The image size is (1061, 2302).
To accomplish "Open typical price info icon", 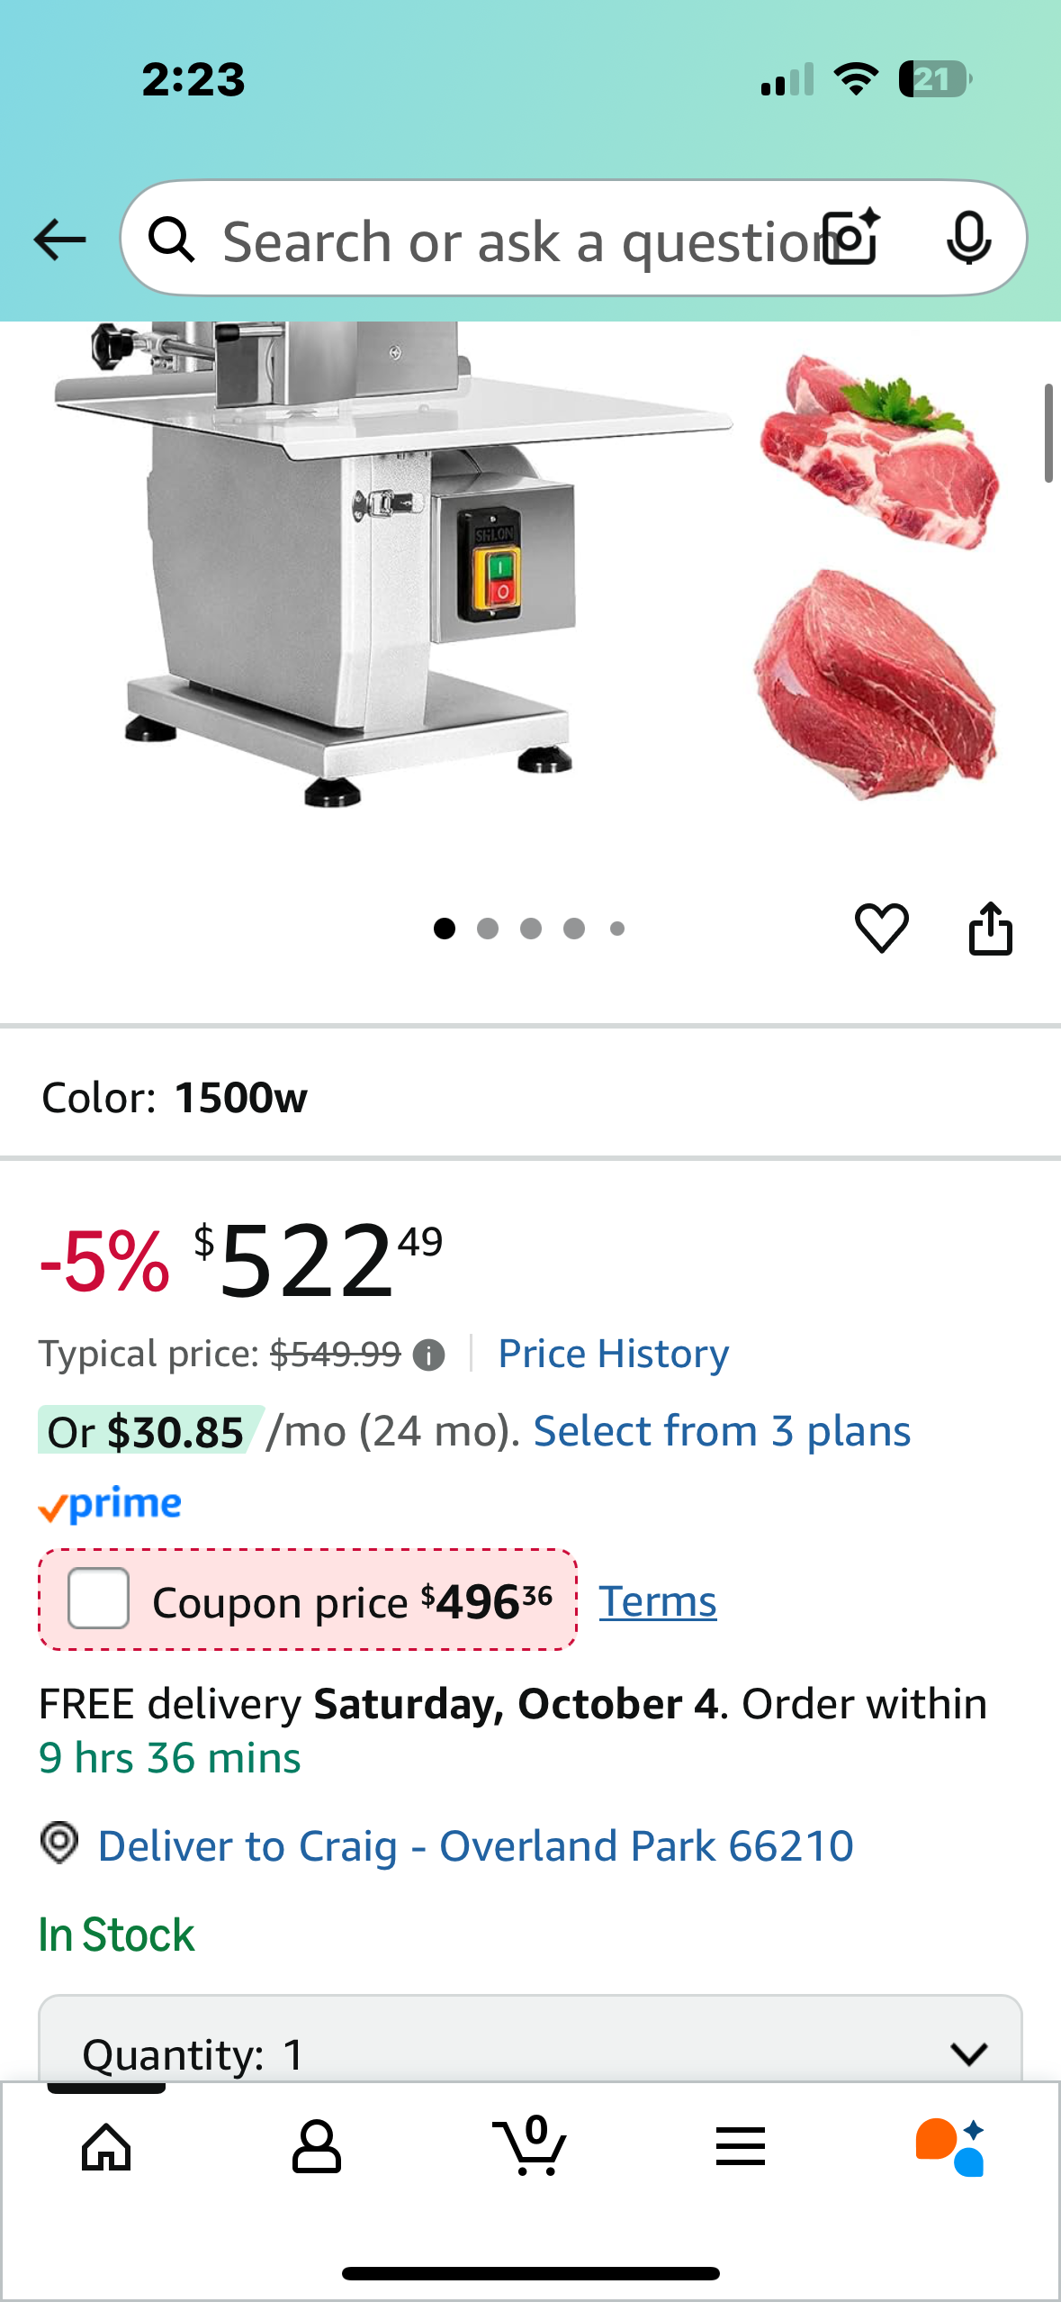I will [428, 1355].
